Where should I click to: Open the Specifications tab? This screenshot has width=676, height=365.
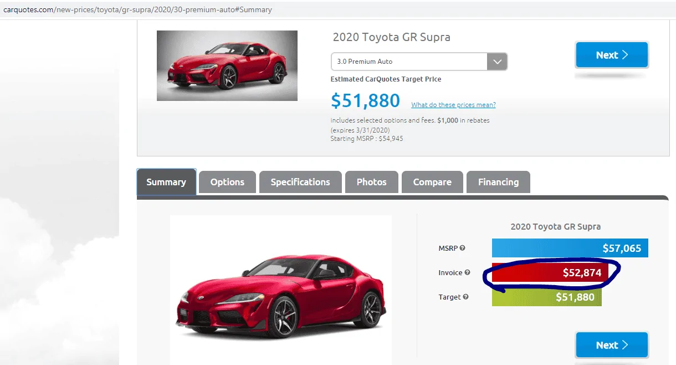(x=300, y=182)
